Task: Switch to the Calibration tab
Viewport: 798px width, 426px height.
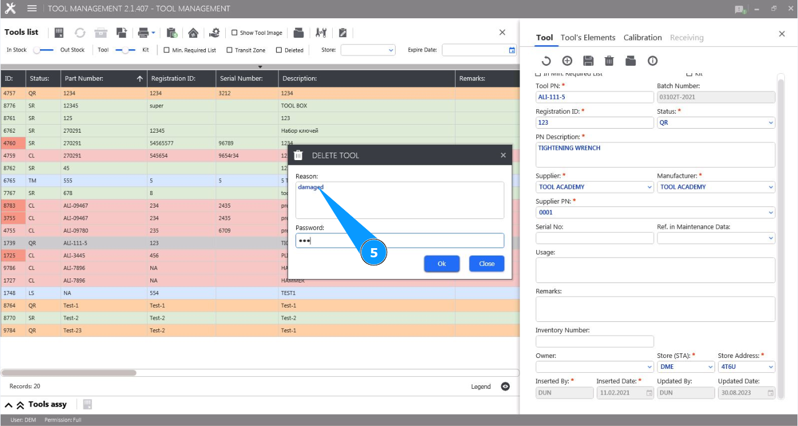Action: pos(643,38)
